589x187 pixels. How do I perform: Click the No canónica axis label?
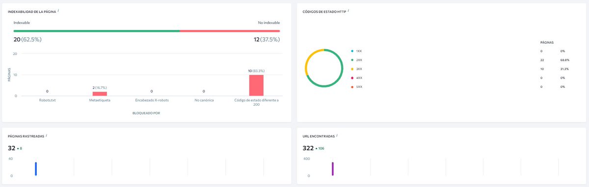204,100
